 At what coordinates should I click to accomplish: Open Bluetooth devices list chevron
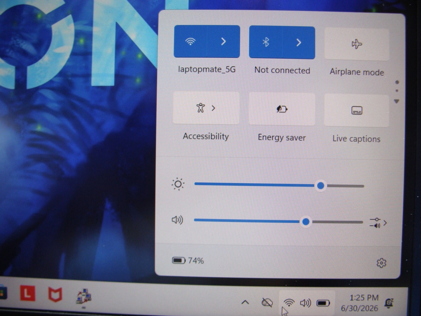(299, 42)
